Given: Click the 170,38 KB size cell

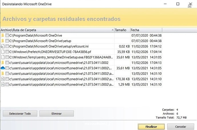Looking at the screenshot, I should tap(122, 79).
